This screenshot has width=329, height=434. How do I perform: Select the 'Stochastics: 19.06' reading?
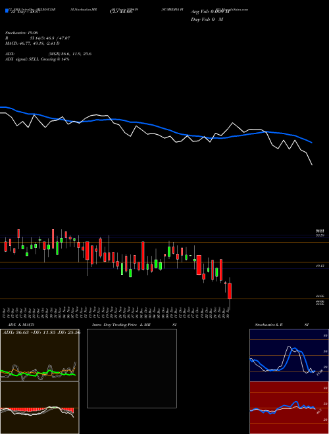click(22, 33)
